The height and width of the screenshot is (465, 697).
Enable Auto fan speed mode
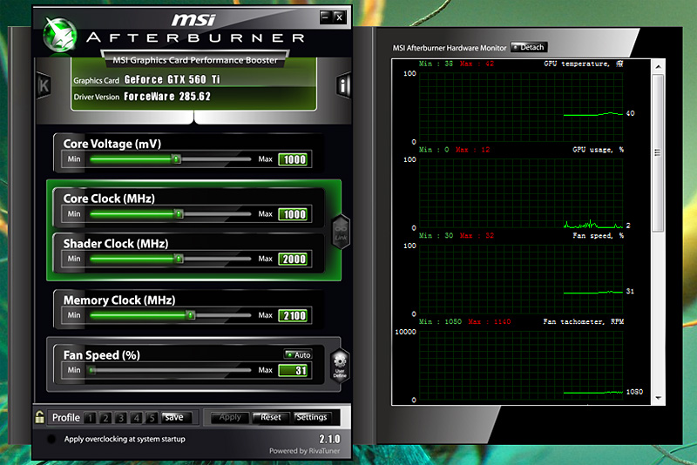(x=298, y=354)
